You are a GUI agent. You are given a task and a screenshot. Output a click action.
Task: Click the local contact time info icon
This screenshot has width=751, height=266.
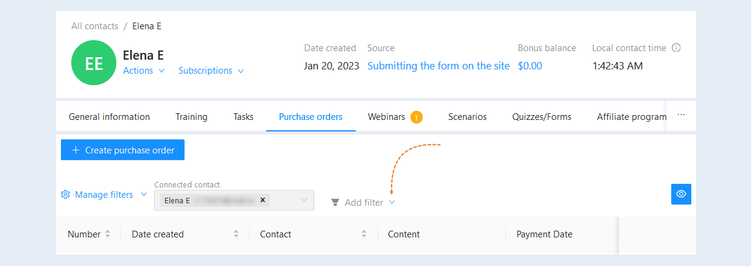click(676, 48)
